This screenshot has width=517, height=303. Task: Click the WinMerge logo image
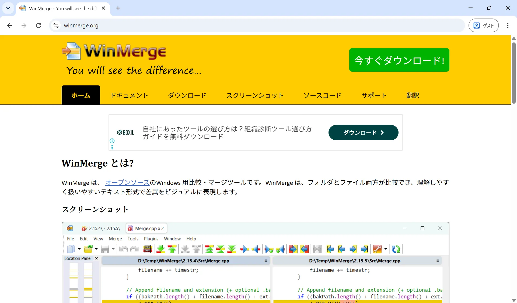pyautogui.click(x=114, y=51)
